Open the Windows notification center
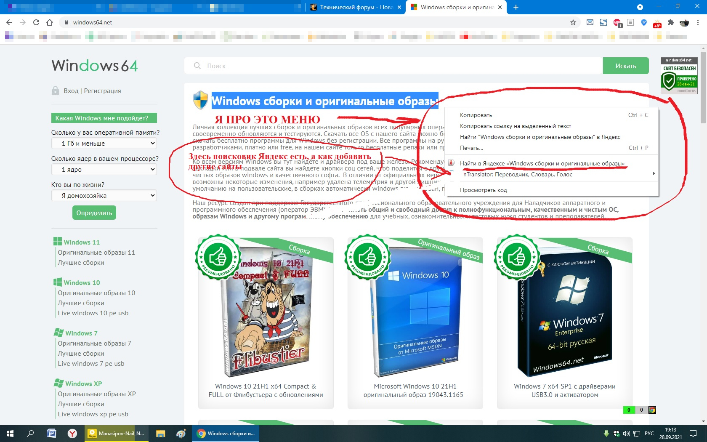Image resolution: width=707 pixels, height=442 pixels. tap(693, 434)
